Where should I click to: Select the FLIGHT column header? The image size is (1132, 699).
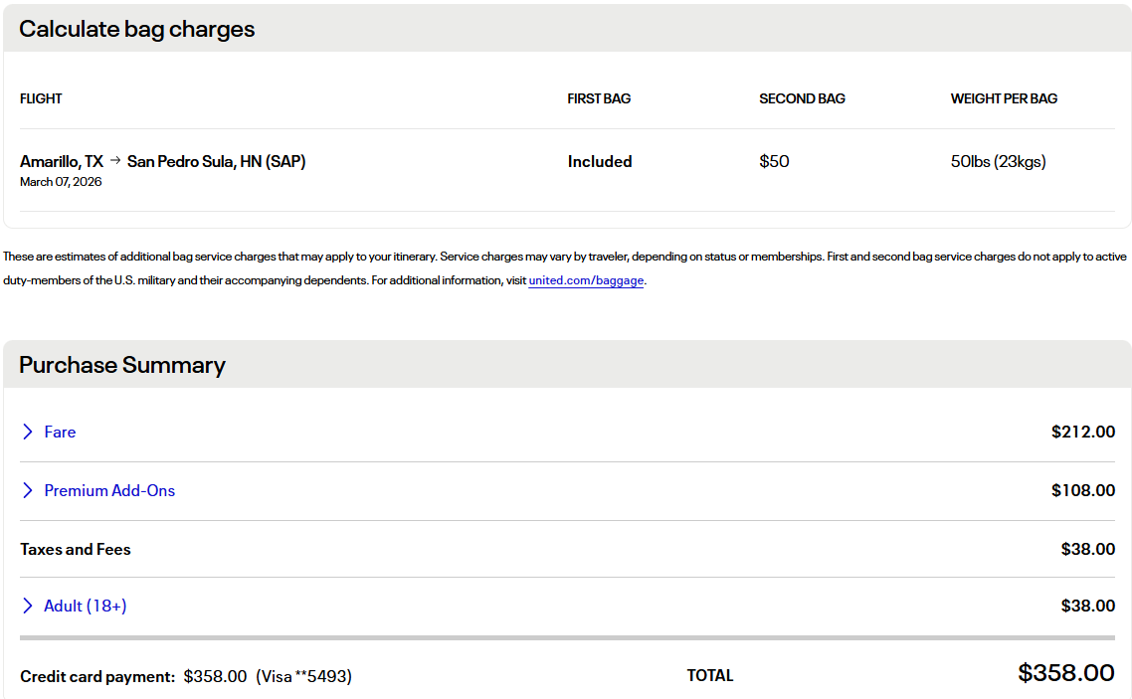pyautogui.click(x=41, y=98)
